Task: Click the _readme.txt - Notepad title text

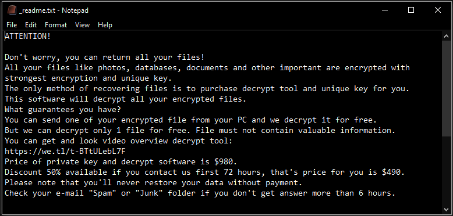Action: (x=54, y=10)
